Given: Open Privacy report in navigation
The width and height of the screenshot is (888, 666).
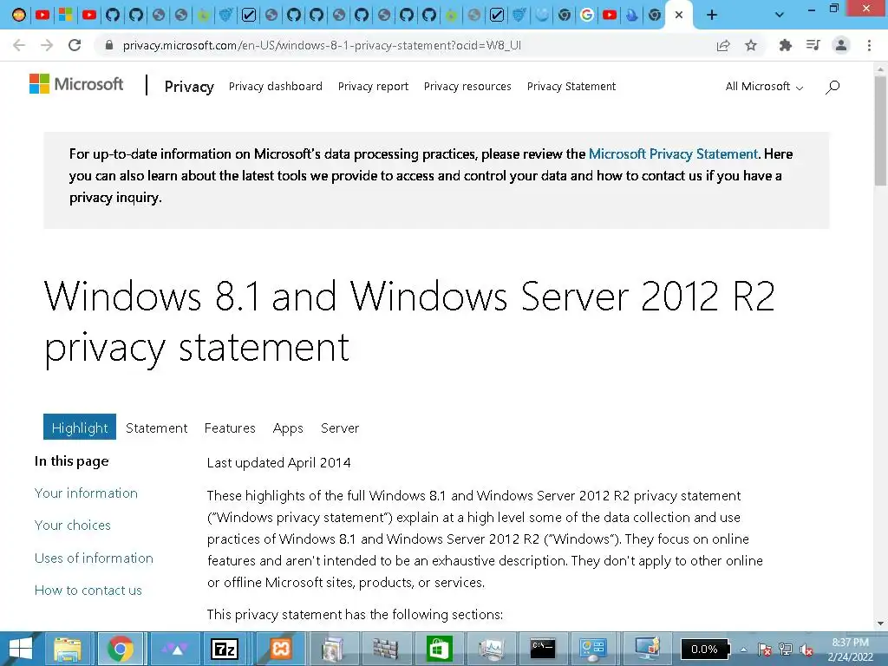Looking at the screenshot, I should 373,86.
